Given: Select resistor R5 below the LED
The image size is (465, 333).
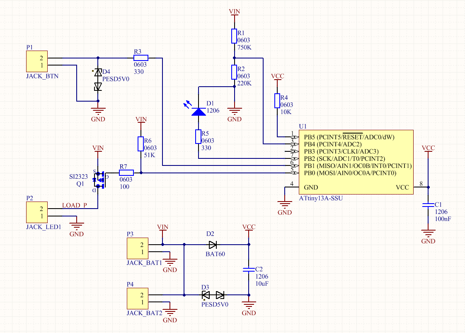Looking at the screenshot, I should coord(199,137).
